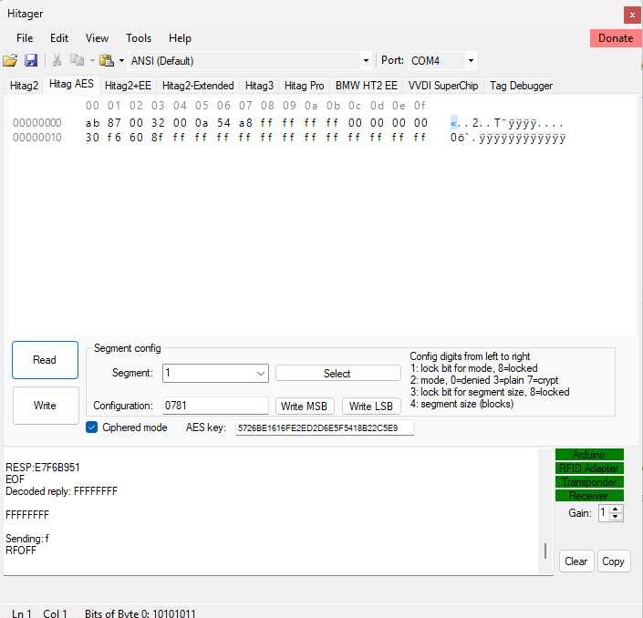Switch to the BMW HT2 EE tab
This screenshot has width=643, height=618.
click(x=366, y=86)
